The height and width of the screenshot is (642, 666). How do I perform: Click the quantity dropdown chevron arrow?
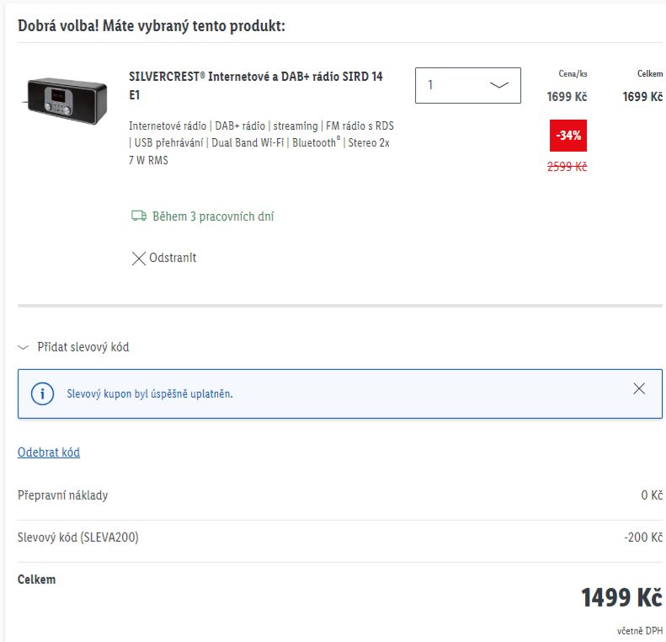498,85
